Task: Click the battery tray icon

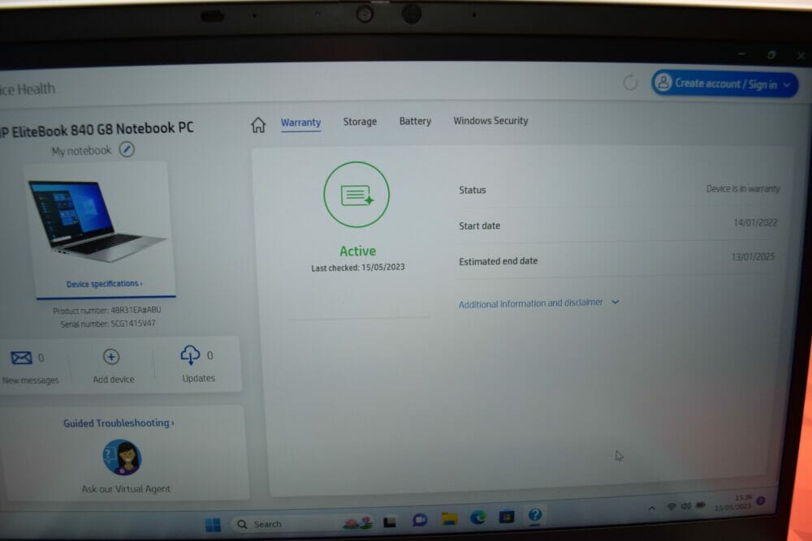Action: [701, 505]
